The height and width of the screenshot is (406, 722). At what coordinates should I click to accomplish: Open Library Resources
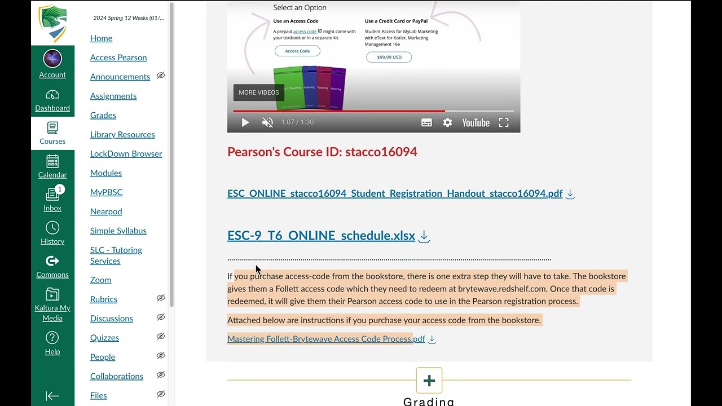click(x=122, y=134)
